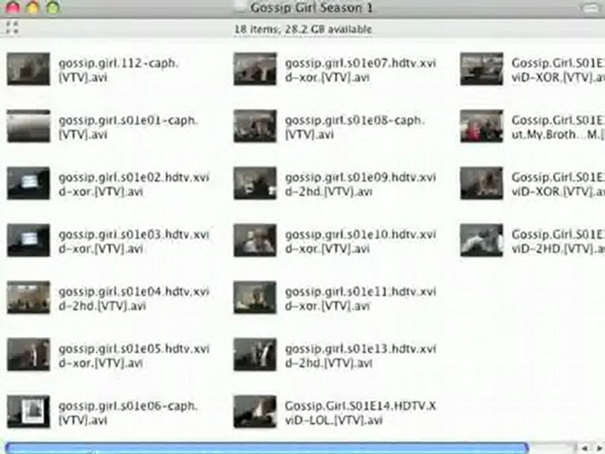Image resolution: width=605 pixels, height=454 pixels.
Task: Click file name Gossip.Girl.S01E14.HDTV.XviD-LOL.[VTV].avi
Action: [x=360, y=412]
